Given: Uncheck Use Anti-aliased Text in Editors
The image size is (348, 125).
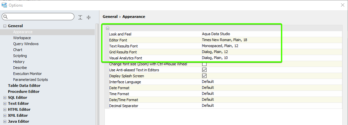Looking at the screenshot, I should [x=204, y=70].
